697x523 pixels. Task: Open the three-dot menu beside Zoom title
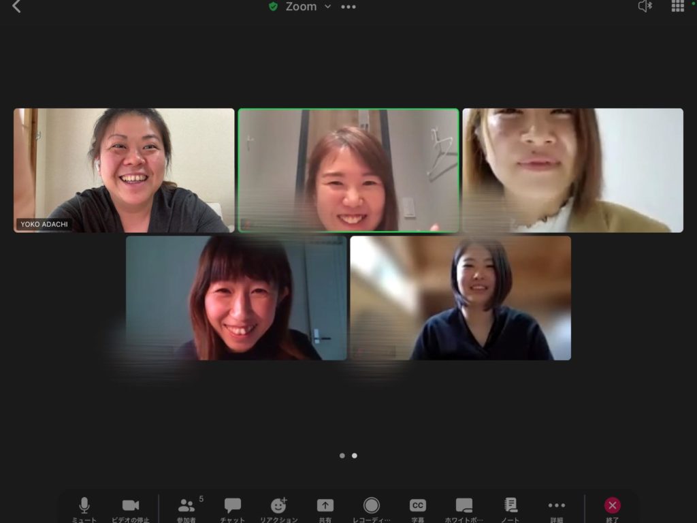348,7
